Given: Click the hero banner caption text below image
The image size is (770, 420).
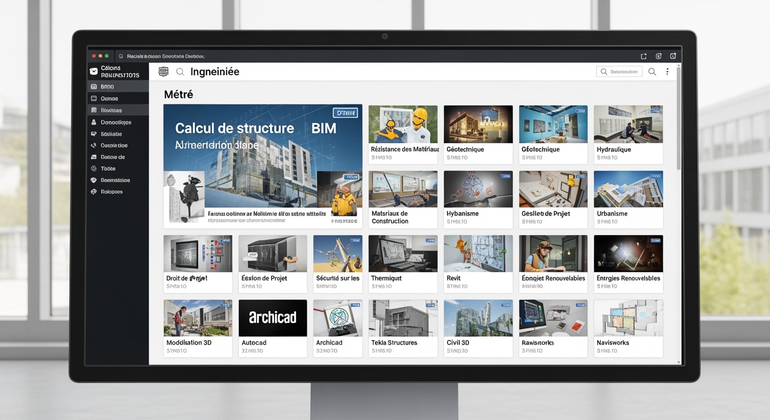Looking at the screenshot, I should click(267, 214).
